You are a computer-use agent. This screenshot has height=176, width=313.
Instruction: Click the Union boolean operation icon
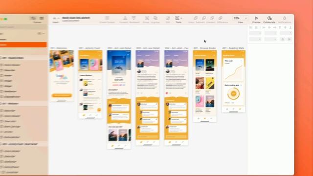tap(196, 19)
